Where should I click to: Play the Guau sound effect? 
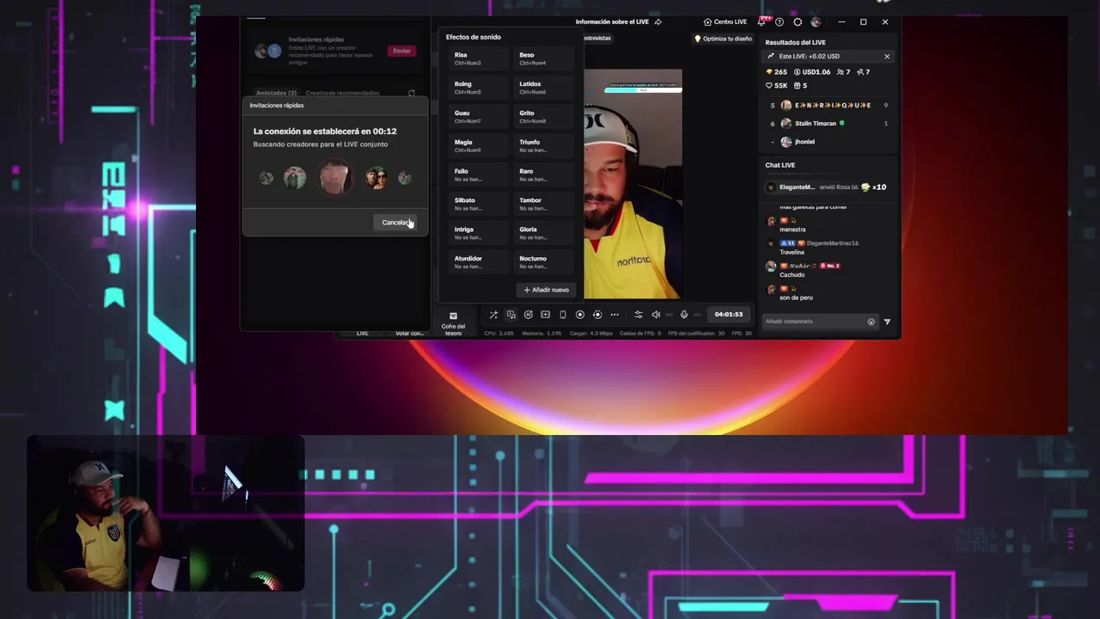(x=479, y=117)
